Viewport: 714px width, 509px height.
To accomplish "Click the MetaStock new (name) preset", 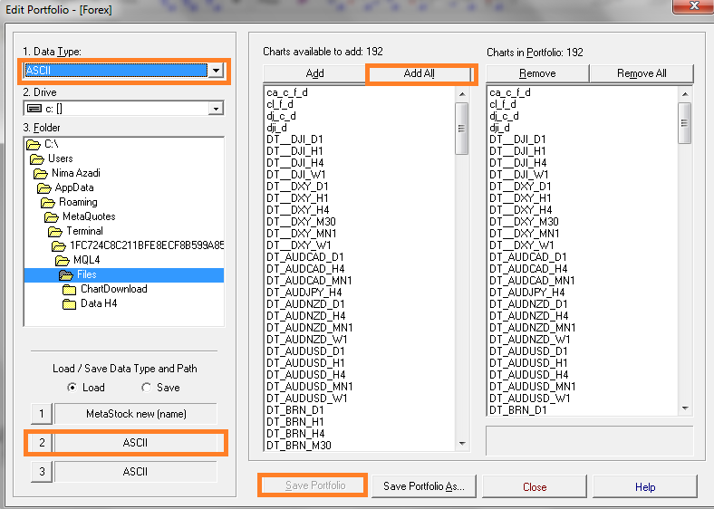I will click(136, 414).
